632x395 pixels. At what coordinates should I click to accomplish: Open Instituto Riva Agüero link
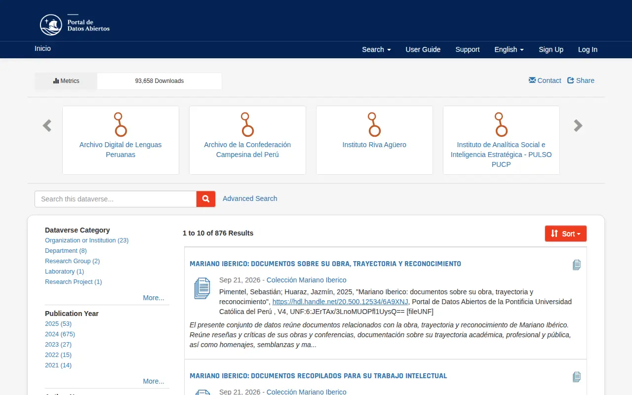[x=374, y=145]
